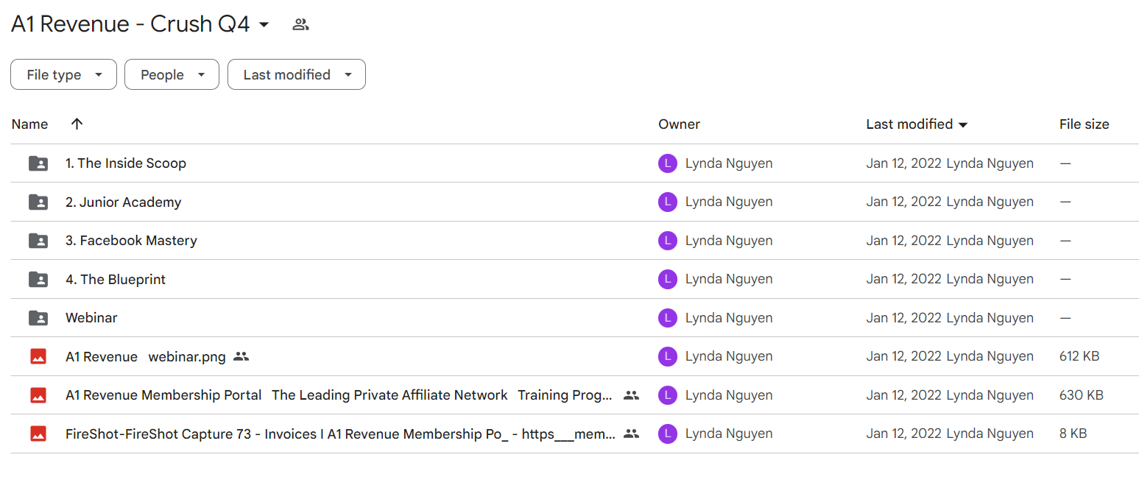Screen dimensions: 1139x502
Task: Click the shared folder icon for 4. The Blueprint
Action: [x=38, y=279]
